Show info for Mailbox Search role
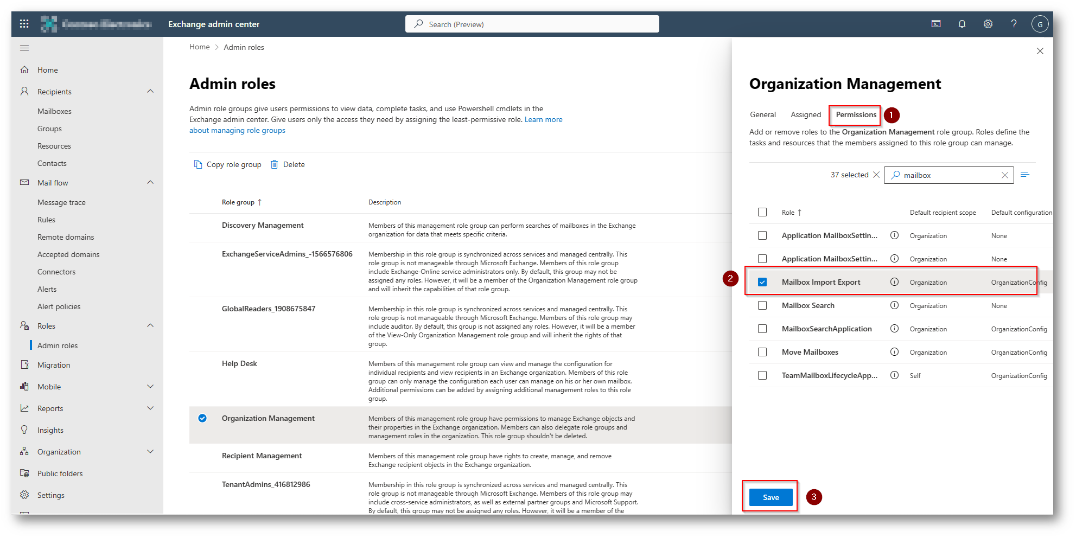This screenshot has height=538, width=1076. (x=895, y=305)
